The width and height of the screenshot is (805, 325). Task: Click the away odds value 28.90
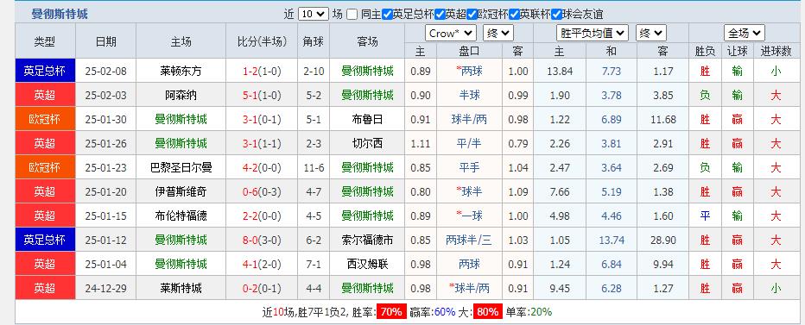click(x=662, y=240)
